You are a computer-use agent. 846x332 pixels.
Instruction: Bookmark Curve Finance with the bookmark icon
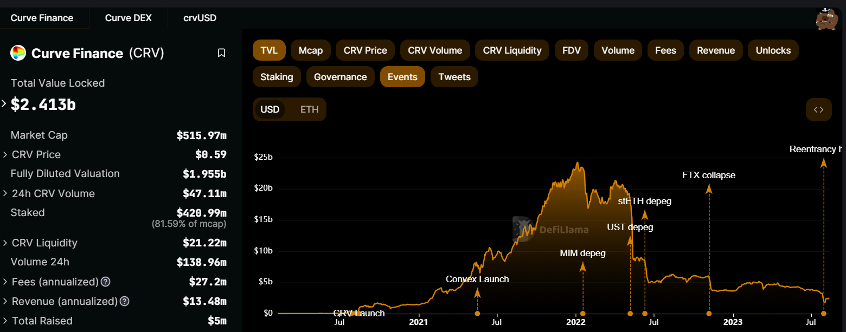221,53
